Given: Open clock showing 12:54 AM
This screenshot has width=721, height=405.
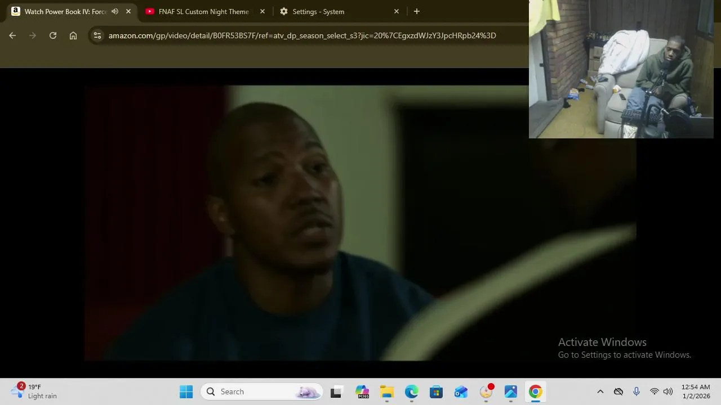Looking at the screenshot, I should [696, 391].
